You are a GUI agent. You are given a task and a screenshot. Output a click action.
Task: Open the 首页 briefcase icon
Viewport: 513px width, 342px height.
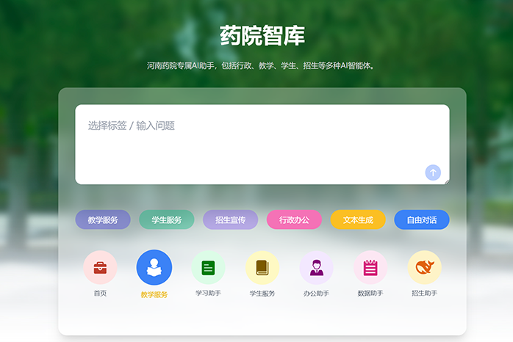[x=100, y=268]
